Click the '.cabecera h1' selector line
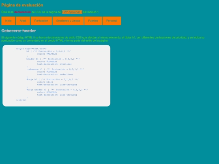 [55, 69]
